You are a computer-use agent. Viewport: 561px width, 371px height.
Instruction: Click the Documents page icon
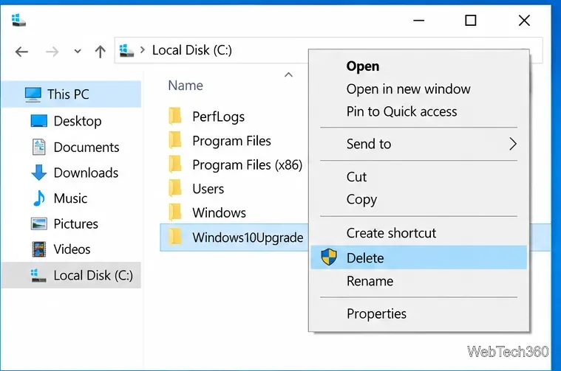39,147
